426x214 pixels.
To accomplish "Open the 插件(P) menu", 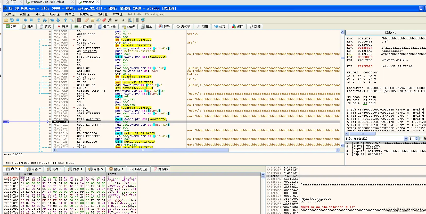I will click(70, 14).
